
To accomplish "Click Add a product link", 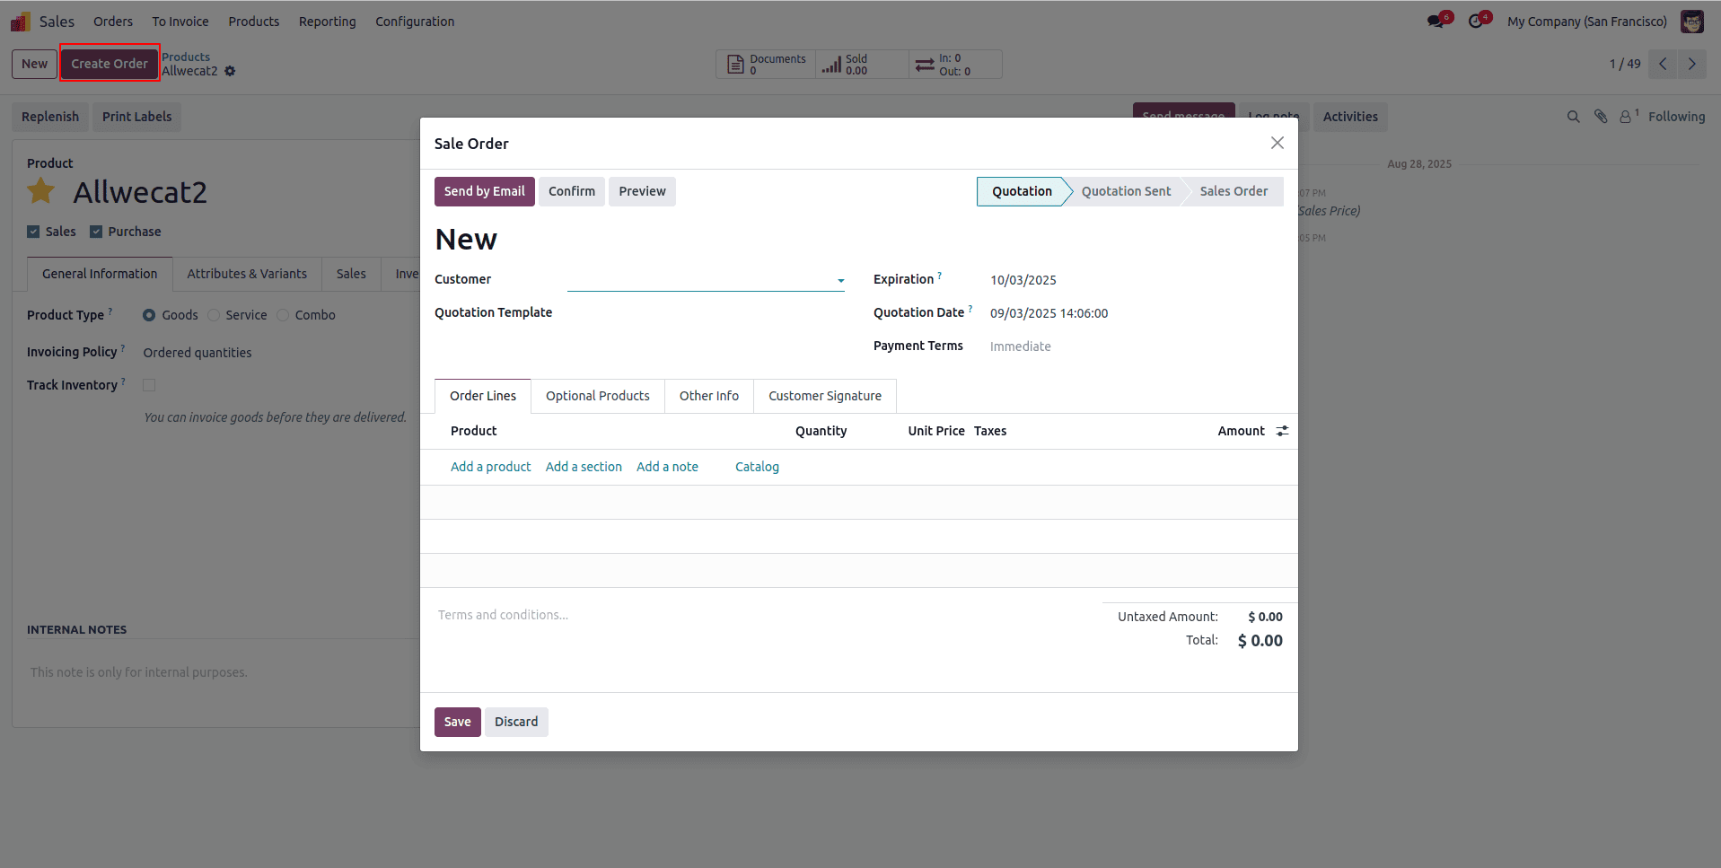I will click(x=491, y=467).
